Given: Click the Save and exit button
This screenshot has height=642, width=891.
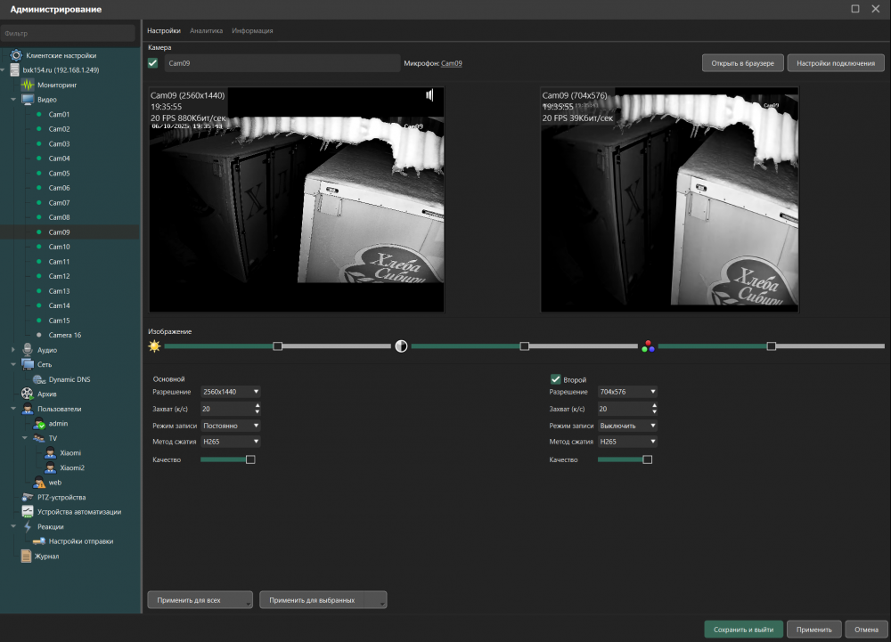Looking at the screenshot, I should [x=743, y=630].
